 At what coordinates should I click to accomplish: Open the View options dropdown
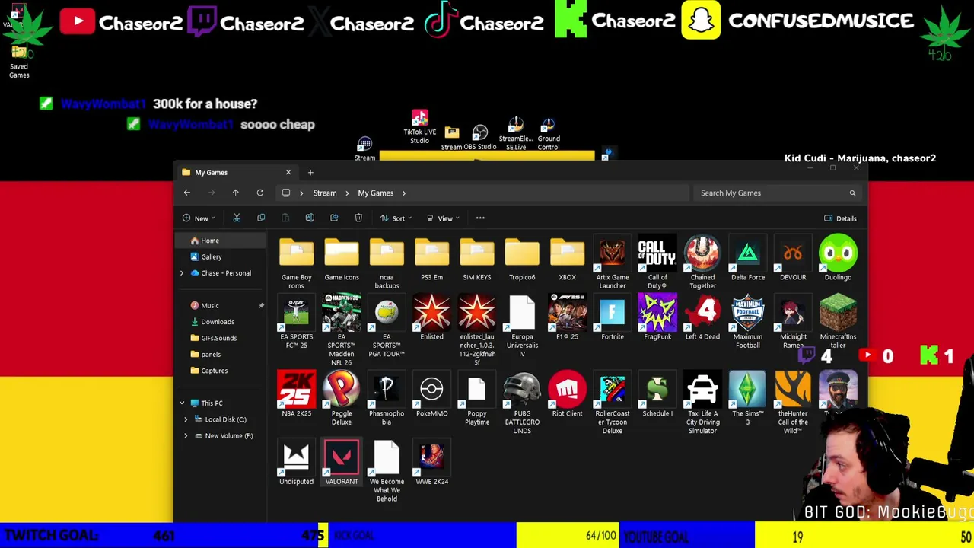click(443, 218)
